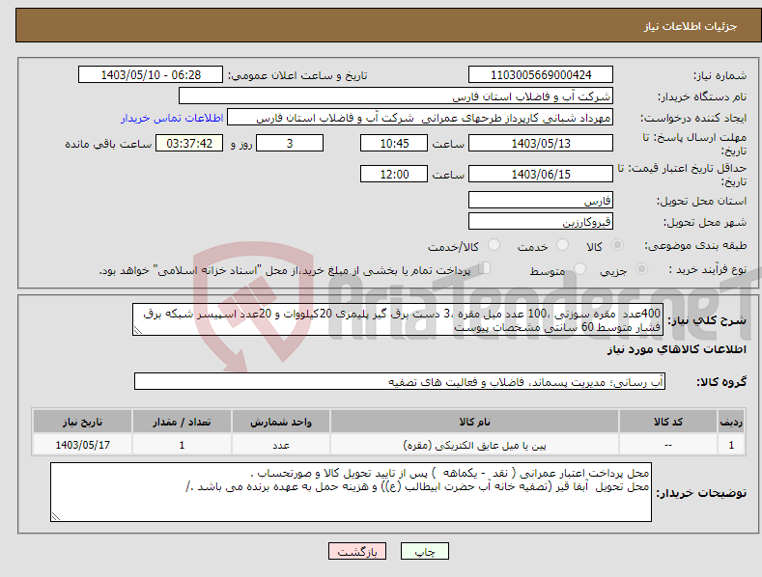Click the شماره نیاز field 1103005669000424

[541, 75]
